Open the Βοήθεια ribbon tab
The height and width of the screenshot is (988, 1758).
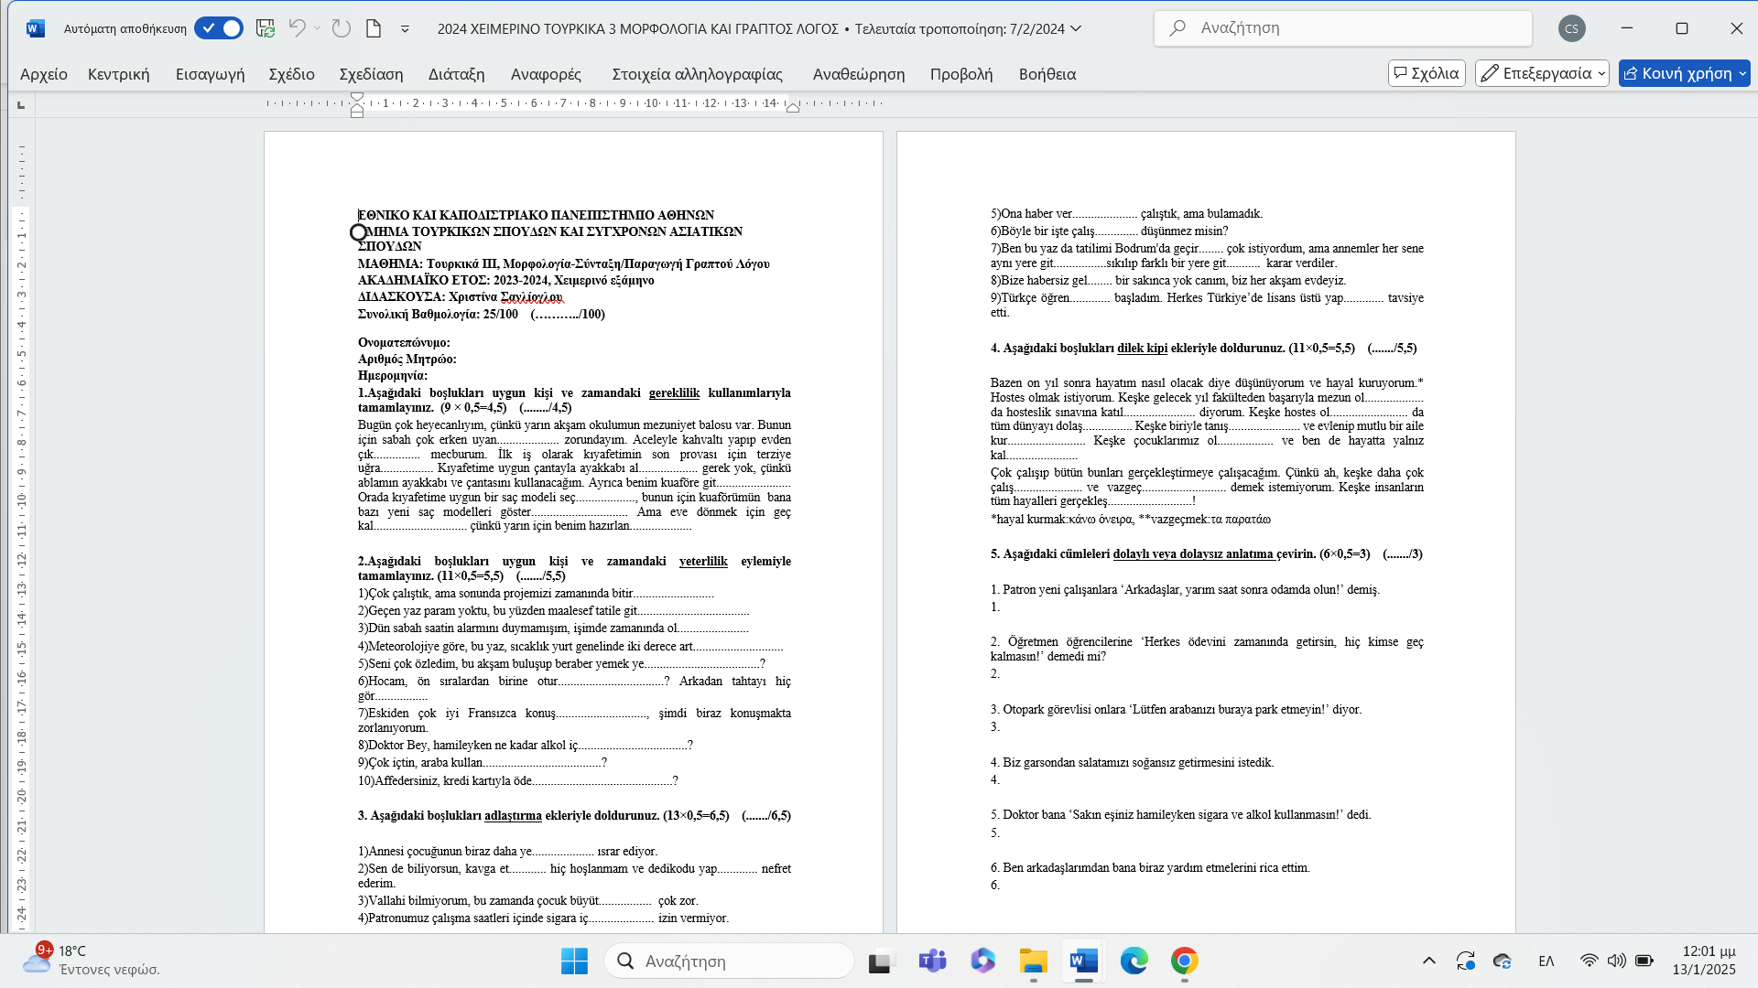click(1047, 74)
